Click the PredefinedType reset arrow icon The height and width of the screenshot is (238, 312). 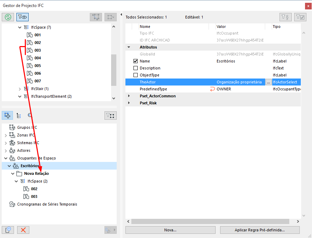pyautogui.click(x=212, y=89)
